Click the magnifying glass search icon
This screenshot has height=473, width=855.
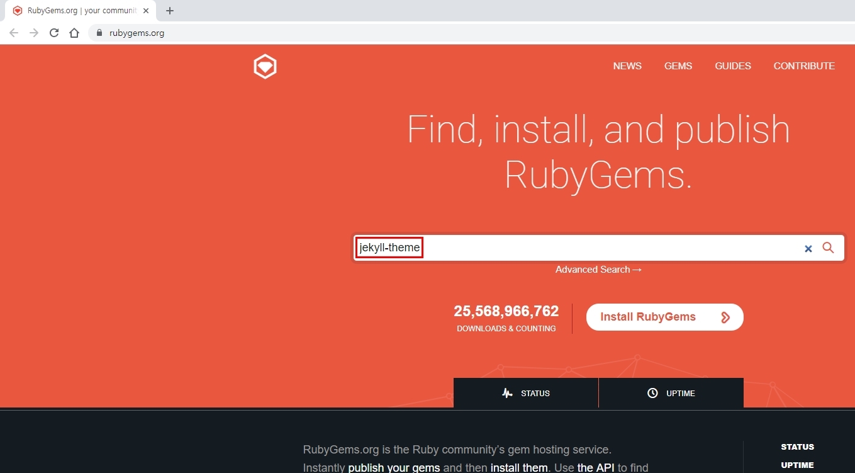pos(828,248)
